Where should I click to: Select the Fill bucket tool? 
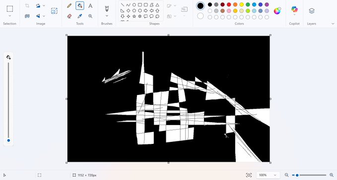[x=80, y=5]
